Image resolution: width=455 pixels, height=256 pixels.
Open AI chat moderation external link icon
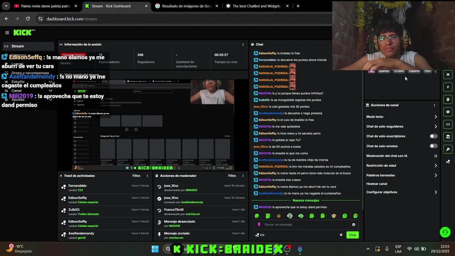[x=436, y=156]
